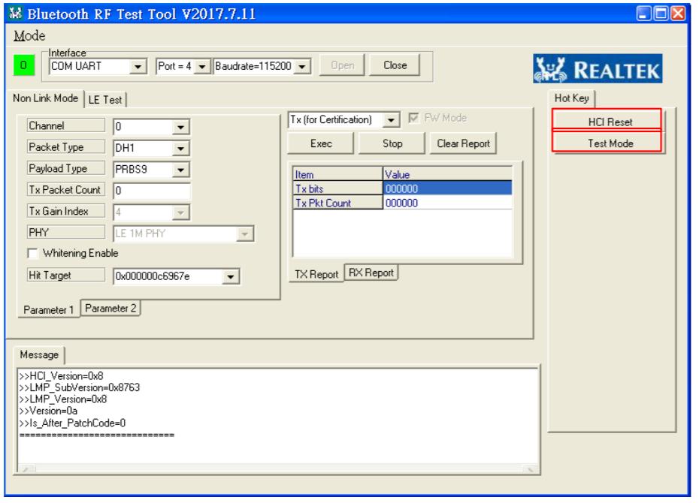Click the Stop button
The width and height of the screenshot is (699, 503).
pos(392,144)
